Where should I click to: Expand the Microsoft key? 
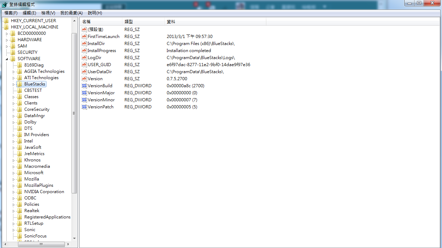tap(13, 173)
